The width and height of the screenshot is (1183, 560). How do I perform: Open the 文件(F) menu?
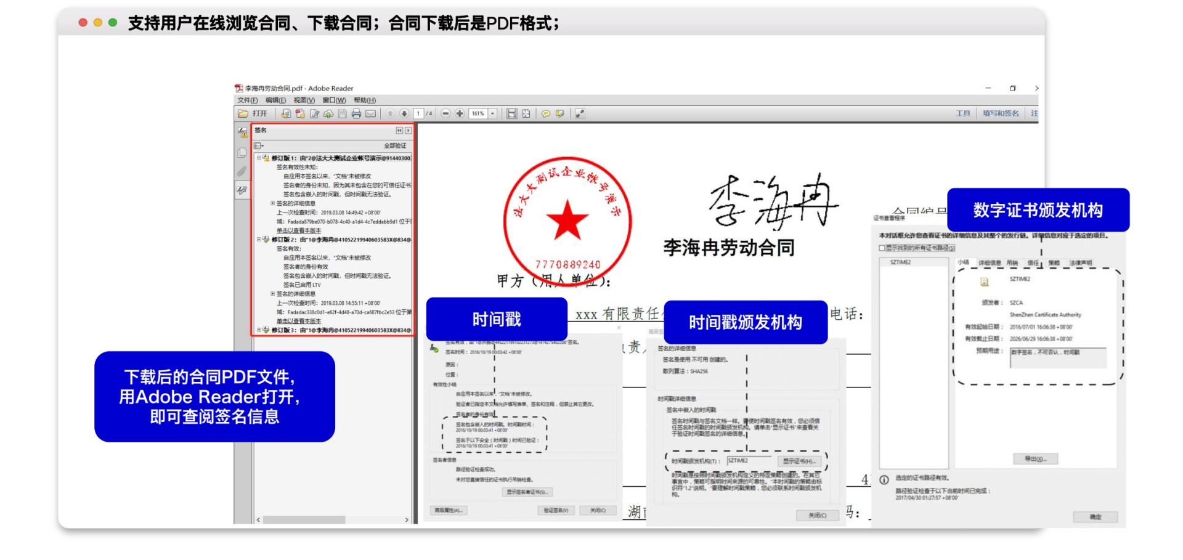point(248,100)
